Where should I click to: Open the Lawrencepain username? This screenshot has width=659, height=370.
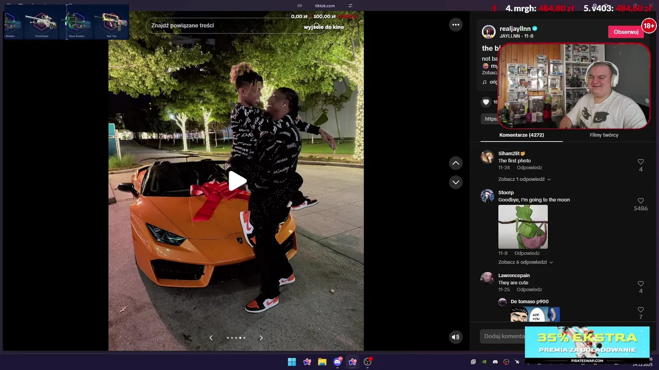514,275
